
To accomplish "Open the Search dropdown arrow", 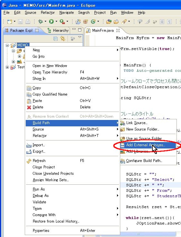I will 129,21.
